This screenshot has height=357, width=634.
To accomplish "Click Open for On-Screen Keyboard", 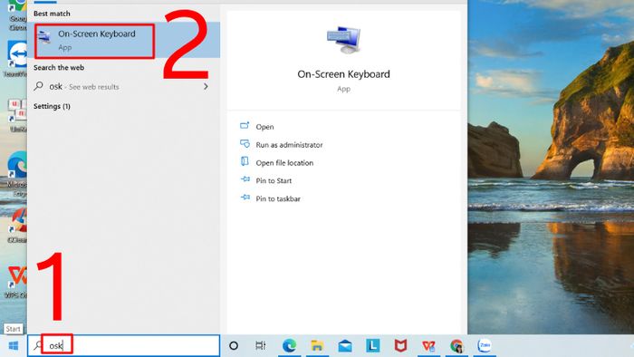I will tap(264, 127).
